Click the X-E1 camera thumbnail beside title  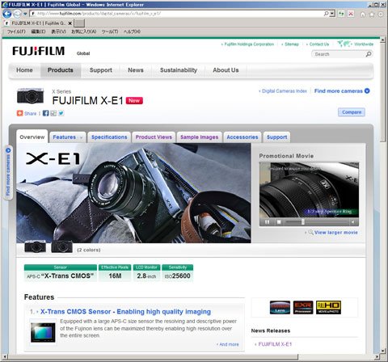(30, 95)
